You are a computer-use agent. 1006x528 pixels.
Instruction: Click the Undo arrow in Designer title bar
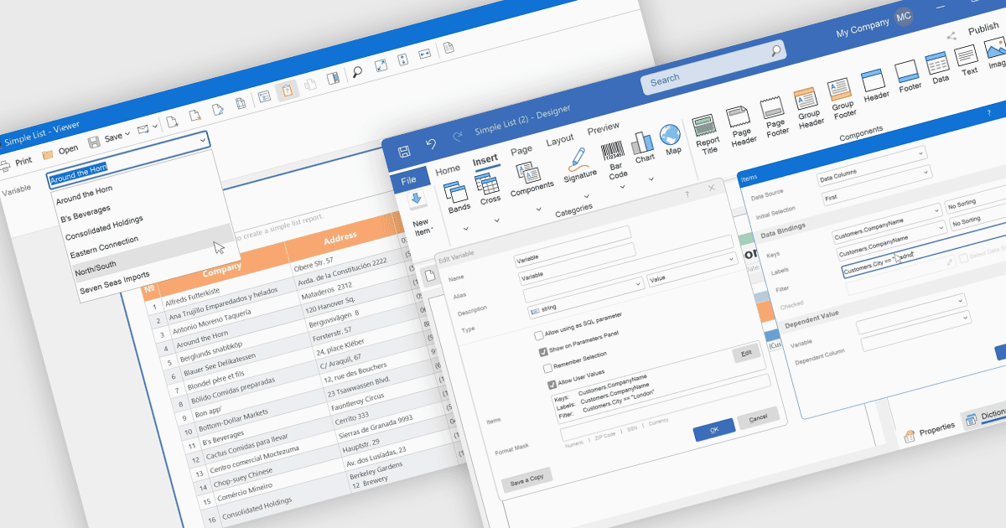tap(431, 144)
